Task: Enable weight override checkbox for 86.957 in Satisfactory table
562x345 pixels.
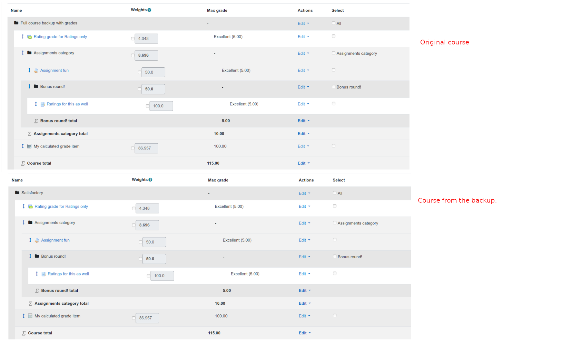Action: [133, 318]
